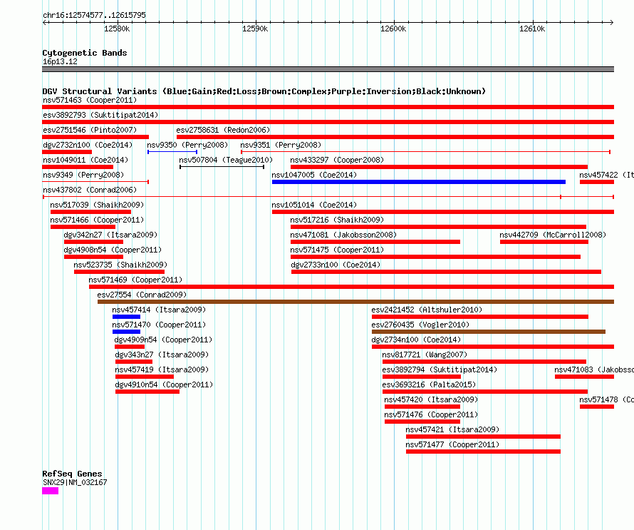
Task: Select nsv523735 (Shaikh2009) label
Action: coord(120,265)
